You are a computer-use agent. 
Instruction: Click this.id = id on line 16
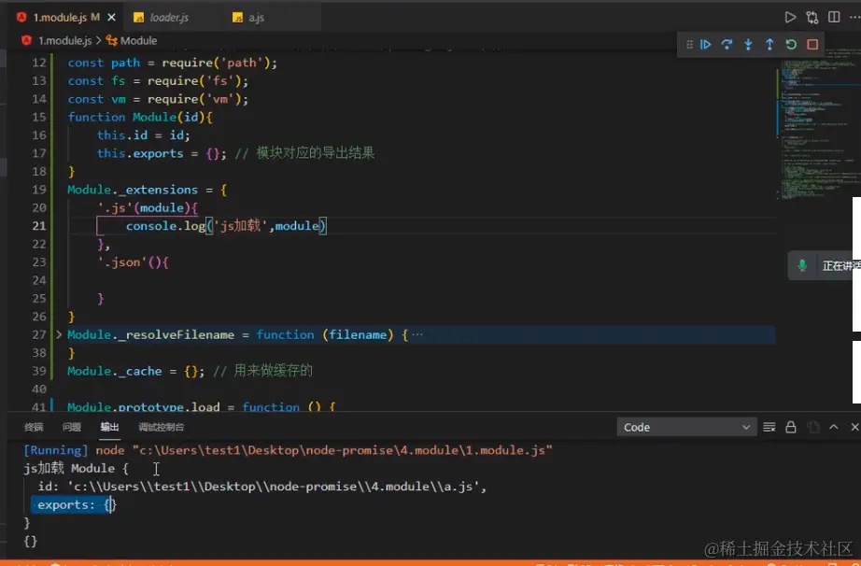pyautogui.click(x=143, y=135)
